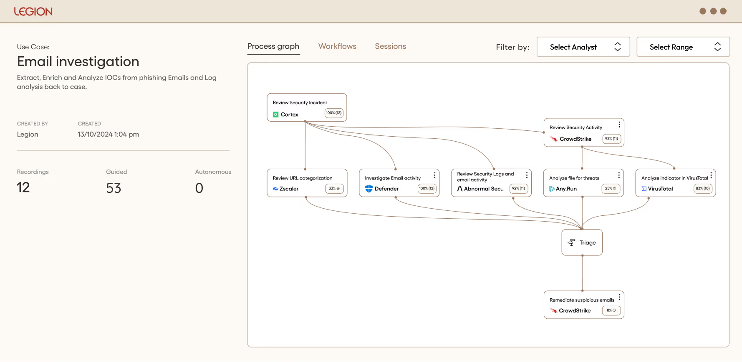The height and width of the screenshot is (362, 742).
Task: Click the 100% (12) badge on Cortex node
Action: point(334,113)
